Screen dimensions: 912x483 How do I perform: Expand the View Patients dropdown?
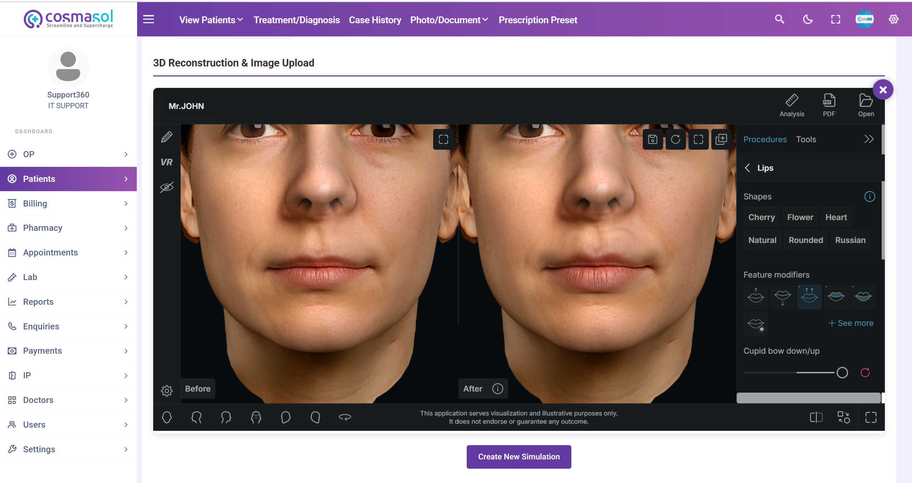pos(211,20)
